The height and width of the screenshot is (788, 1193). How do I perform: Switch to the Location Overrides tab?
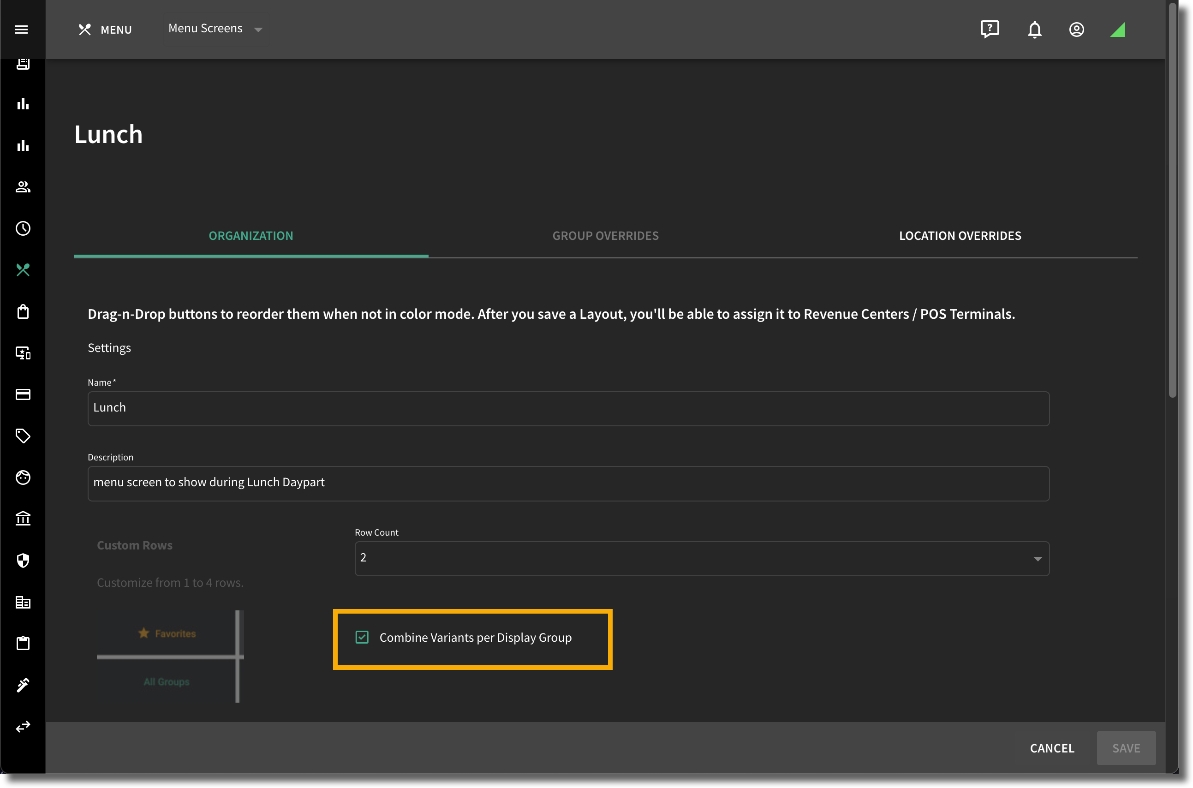click(x=960, y=236)
